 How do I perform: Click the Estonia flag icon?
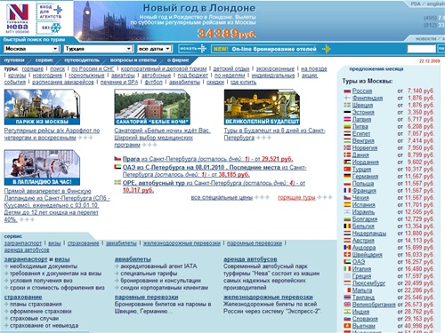click(347, 113)
